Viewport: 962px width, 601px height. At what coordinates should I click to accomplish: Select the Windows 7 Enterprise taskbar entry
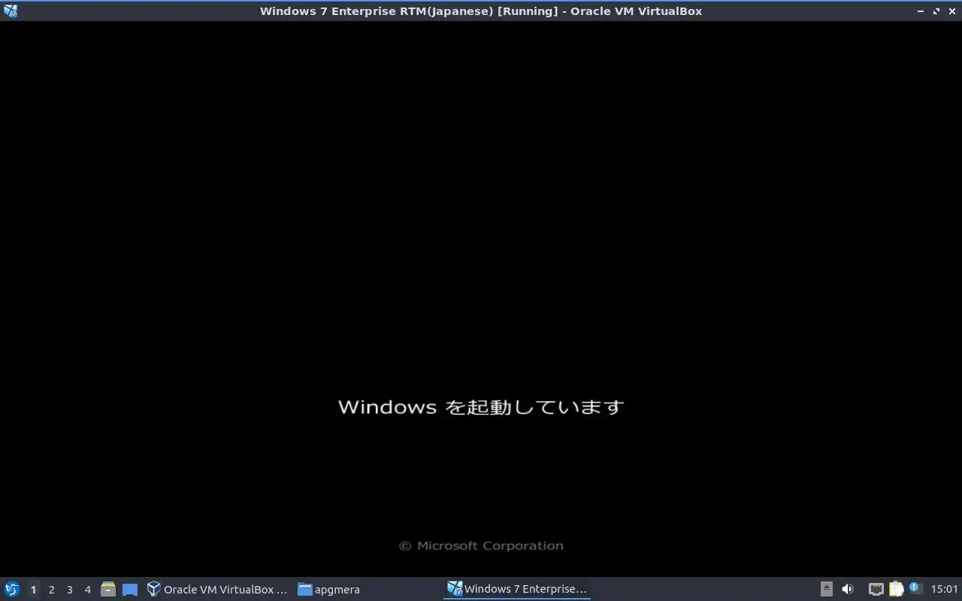click(517, 589)
